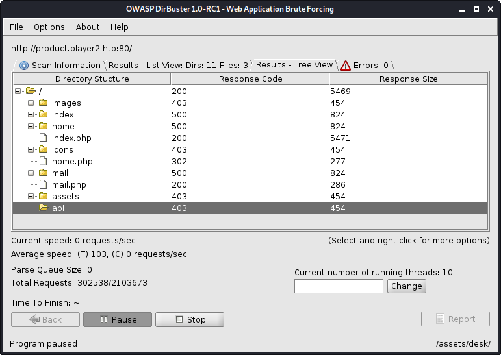Switch to Scan Information tab
This screenshot has height=355, width=501.
[59, 65]
